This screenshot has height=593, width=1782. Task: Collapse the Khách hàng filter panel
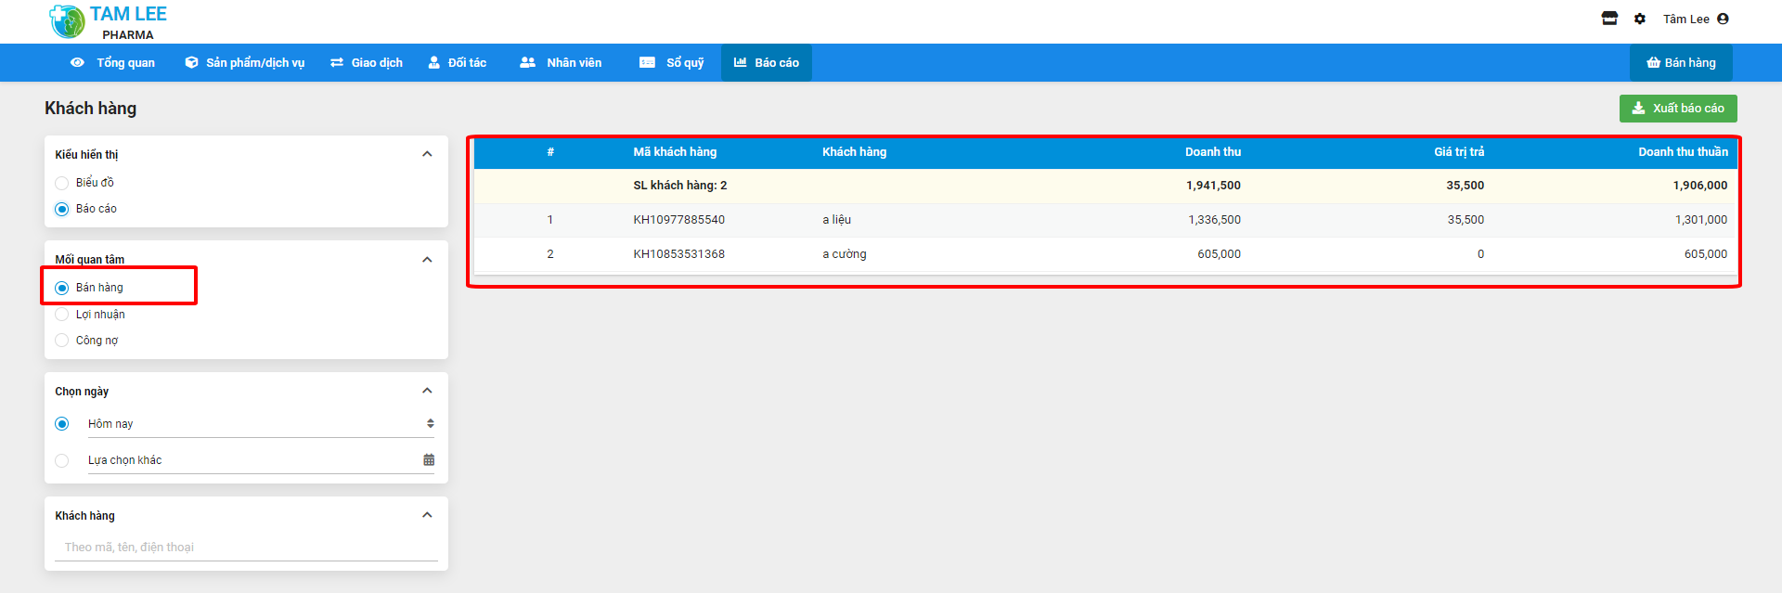pyautogui.click(x=427, y=515)
